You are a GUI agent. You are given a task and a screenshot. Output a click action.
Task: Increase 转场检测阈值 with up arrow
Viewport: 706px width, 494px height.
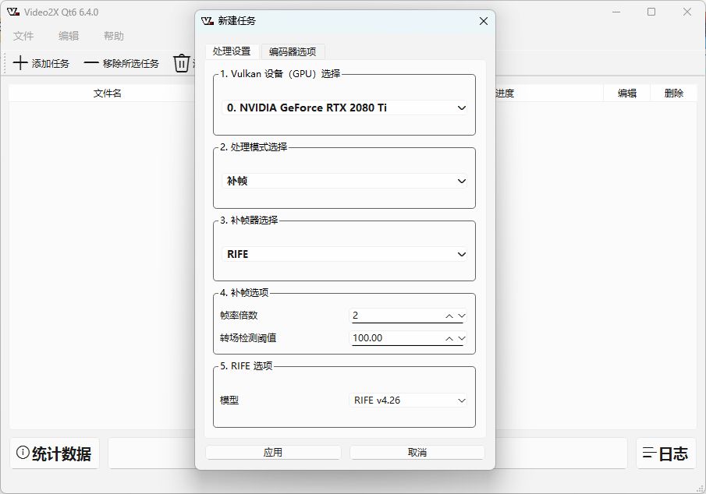point(449,338)
